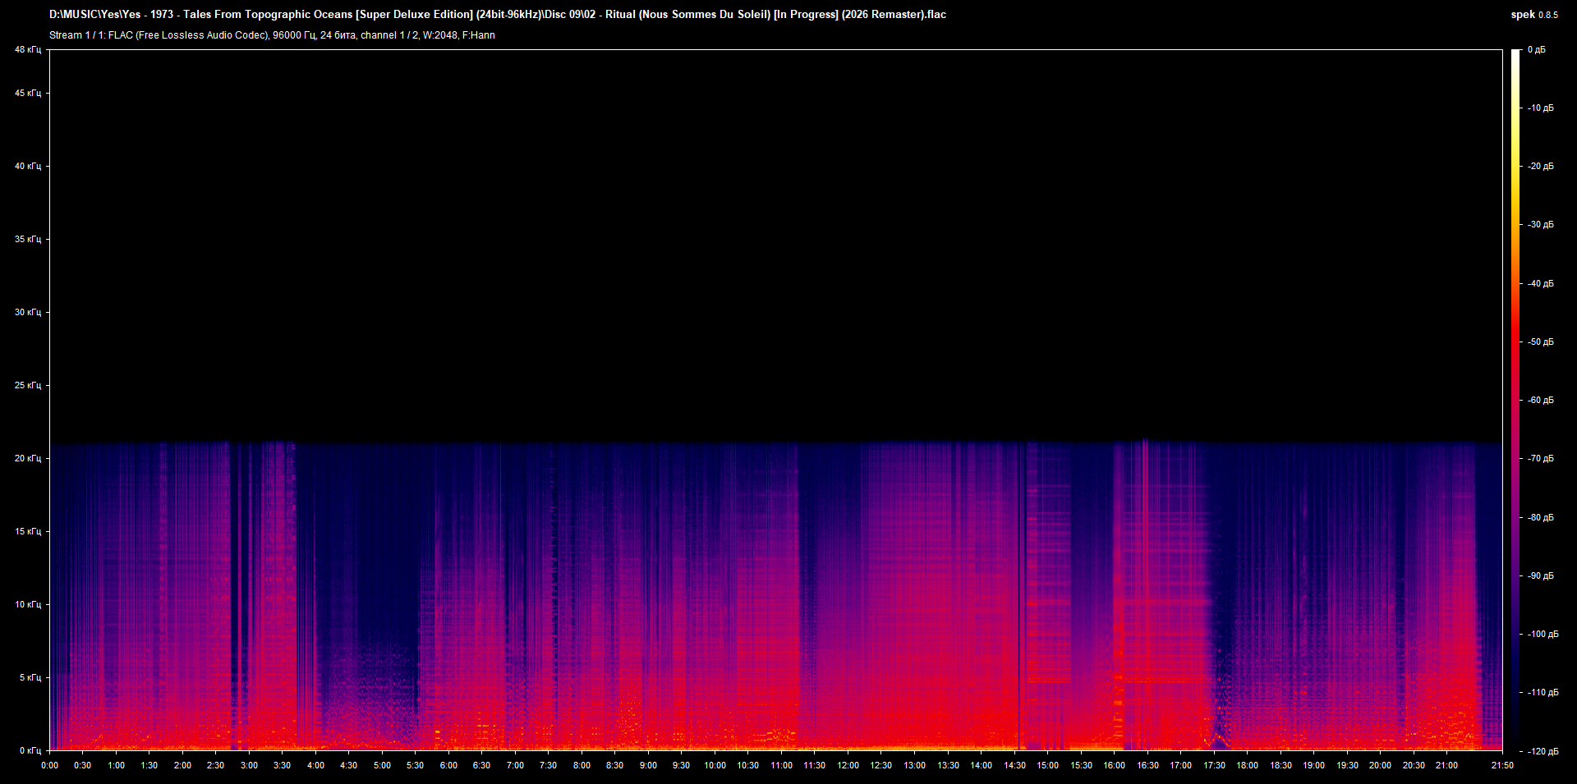Pick the 20:00 time axis label
The height and width of the screenshot is (784, 1577).
tap(1381, 765)
